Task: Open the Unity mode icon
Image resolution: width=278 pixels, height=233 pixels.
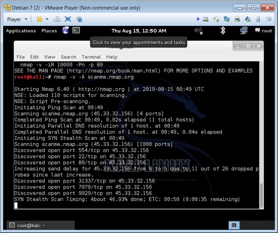Action: tap(79, 19)
